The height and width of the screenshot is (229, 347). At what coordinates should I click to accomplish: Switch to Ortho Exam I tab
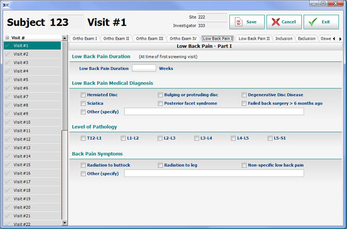pos(84,38)
